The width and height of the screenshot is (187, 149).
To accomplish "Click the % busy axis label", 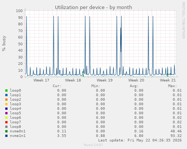I will pyautogui.click(x=4, y=43).
